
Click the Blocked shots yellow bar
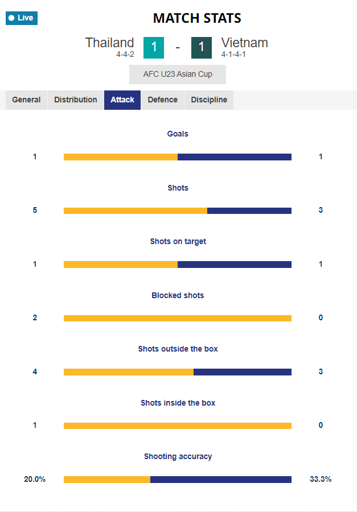point(178,318)
